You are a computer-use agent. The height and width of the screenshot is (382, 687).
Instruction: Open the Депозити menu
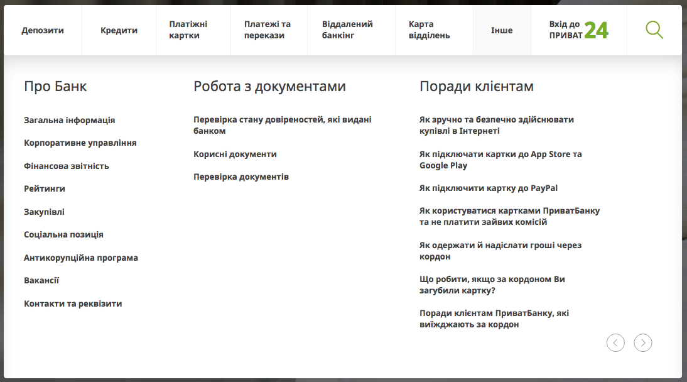[x=43, y=30]
